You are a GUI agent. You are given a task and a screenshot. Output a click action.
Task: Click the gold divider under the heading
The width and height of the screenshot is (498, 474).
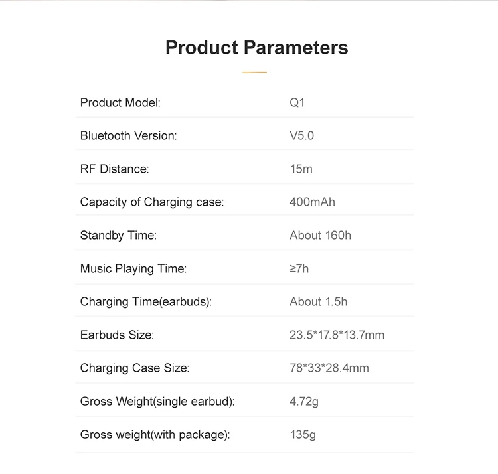coord(254,72)
